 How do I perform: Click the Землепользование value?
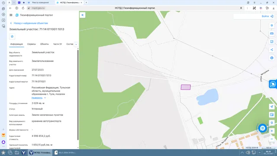click(42, 61)
